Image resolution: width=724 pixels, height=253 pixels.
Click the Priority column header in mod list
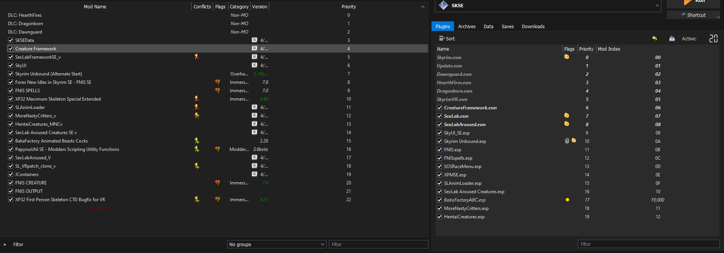point(348,6)
